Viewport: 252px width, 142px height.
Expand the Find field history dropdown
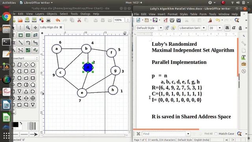[x=188, y=134]
